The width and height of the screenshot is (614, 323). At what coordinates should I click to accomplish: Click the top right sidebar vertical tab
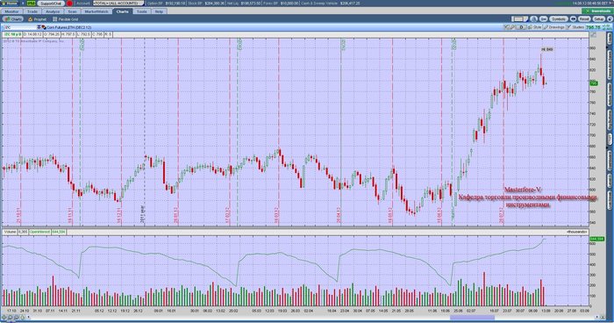pos(610,39)
